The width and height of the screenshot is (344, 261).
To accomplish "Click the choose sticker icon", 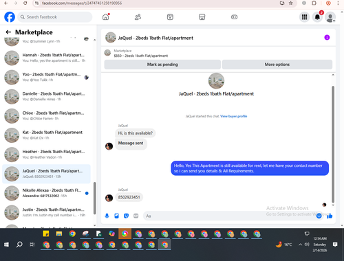I will pos(126,216).
